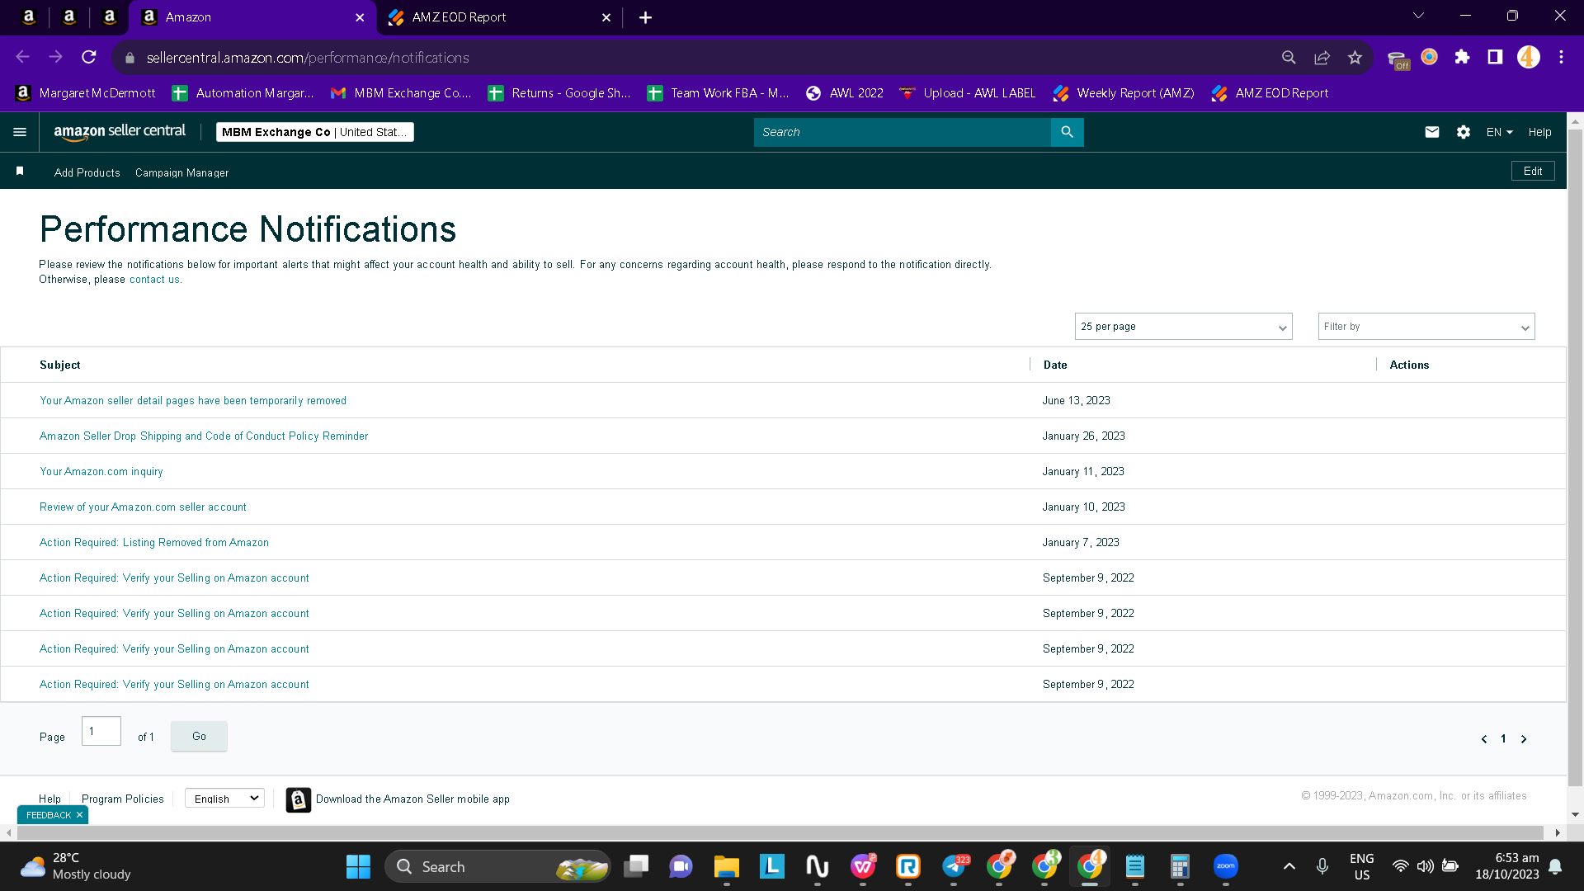
Task: Click the June 13, 2023 date cell
Action: (x=1076, y=401)
